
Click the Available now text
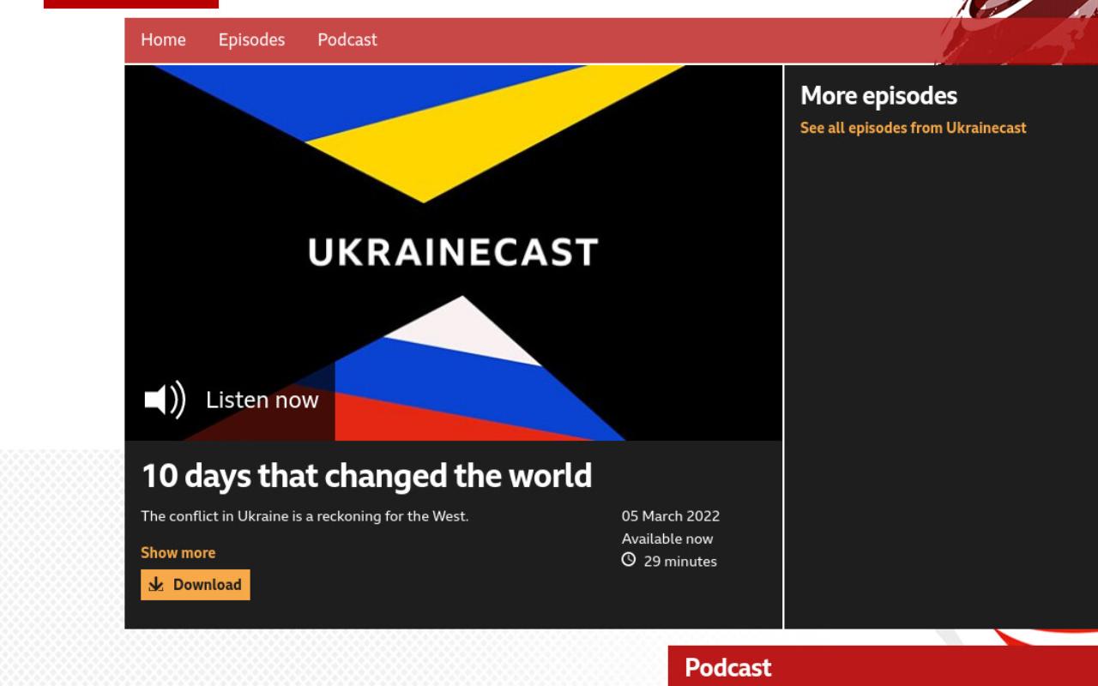[667, 539]
